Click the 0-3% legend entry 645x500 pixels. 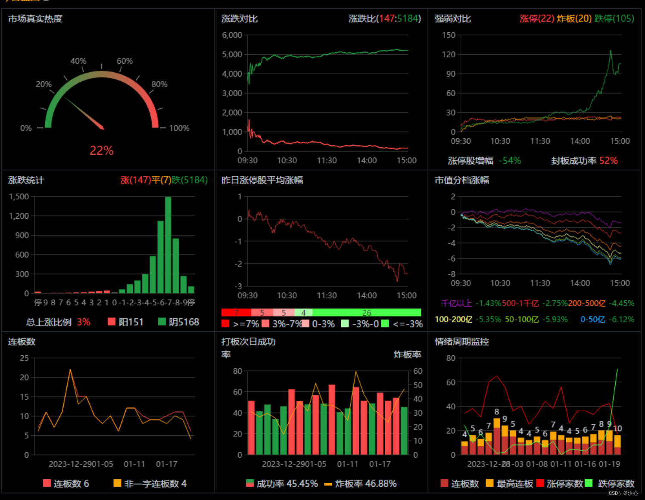point(318,323)
